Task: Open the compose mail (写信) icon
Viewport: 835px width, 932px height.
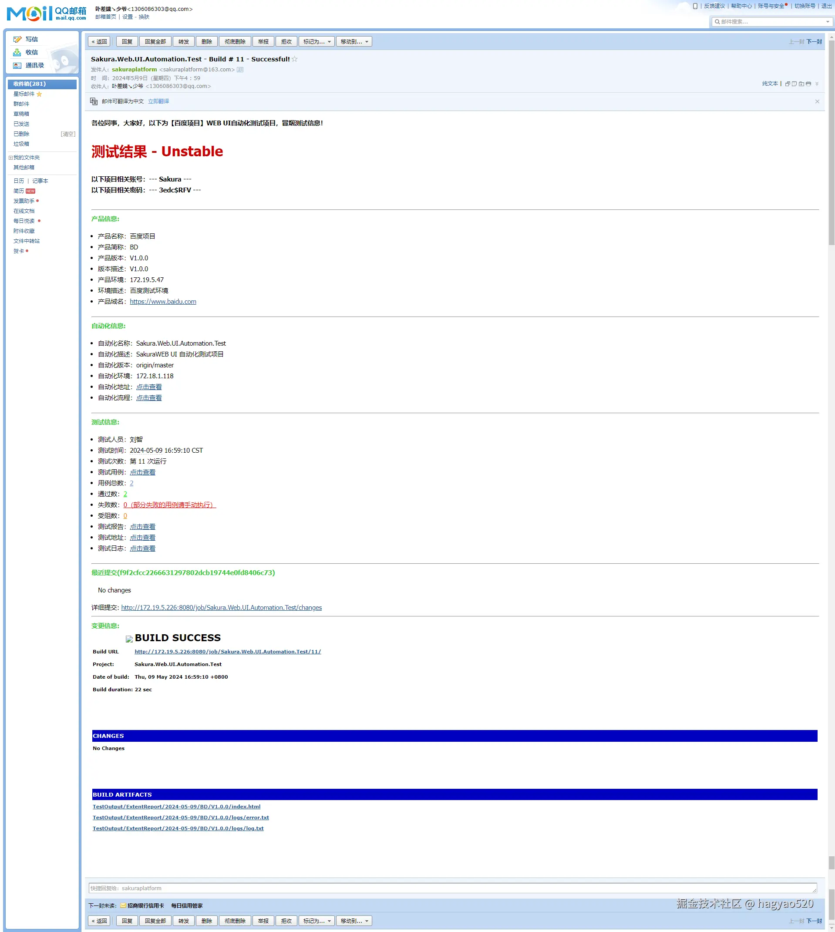Action: (17, 40)
